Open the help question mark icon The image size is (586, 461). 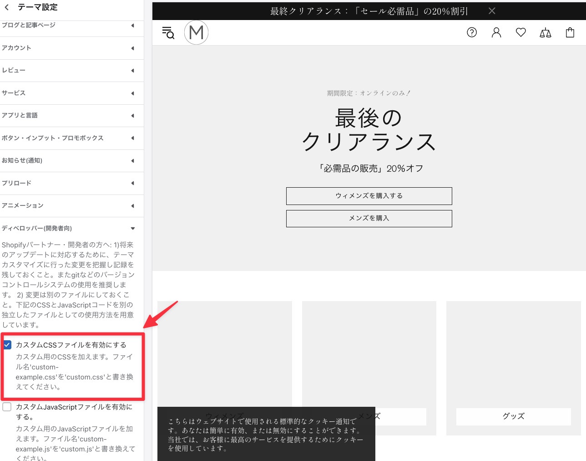tap(472, 32)
